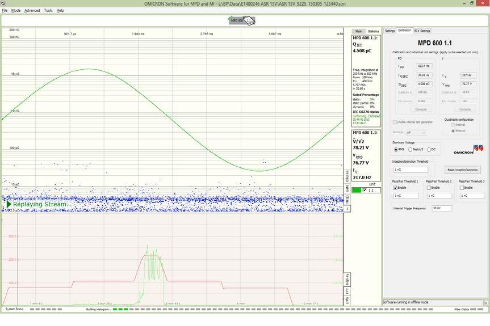The width and height of the screenshot is (490, 326).
Task: Open the FFT vertical tab
Action: (x=347, y=291)
